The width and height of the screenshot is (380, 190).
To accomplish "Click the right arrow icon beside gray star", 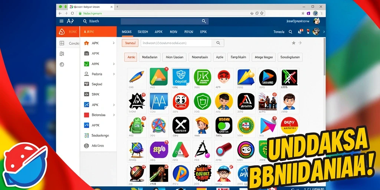I will point(300,43).
